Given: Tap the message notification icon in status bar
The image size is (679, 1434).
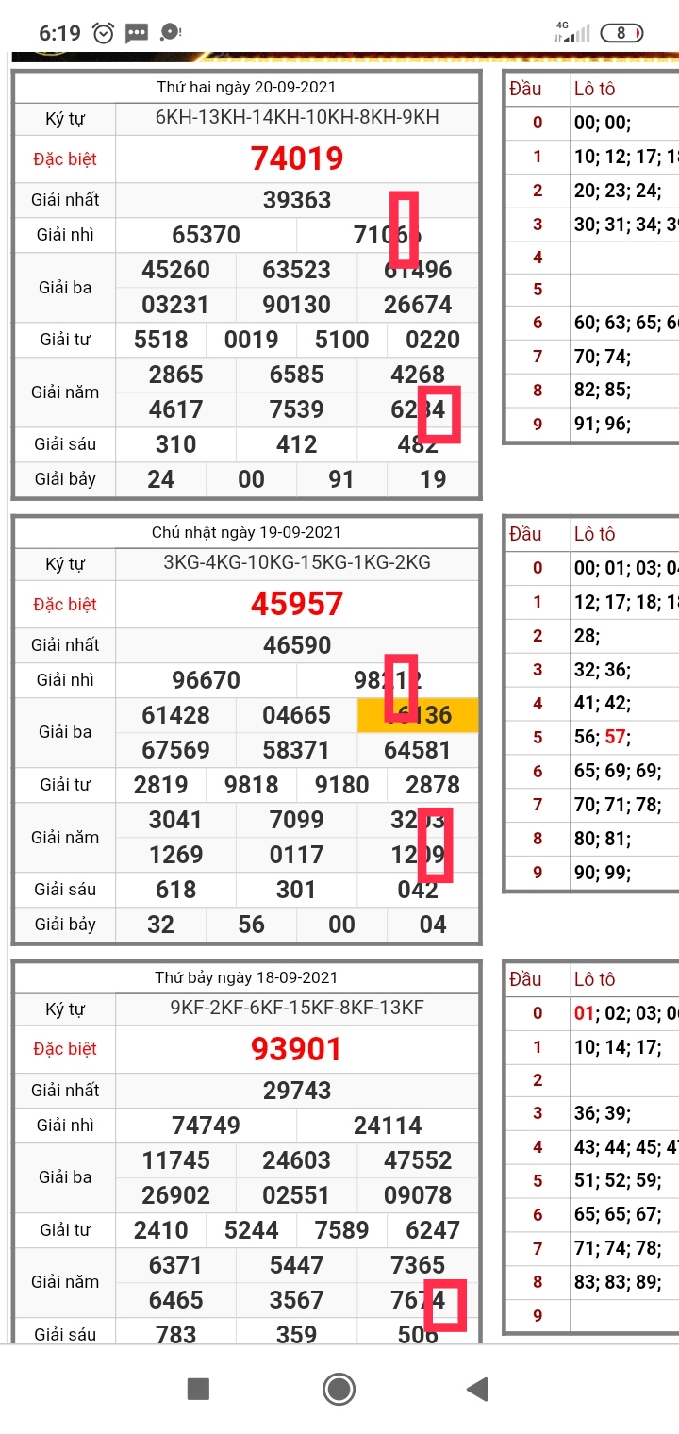Looking at the screenshot, I should click(137, 33).
